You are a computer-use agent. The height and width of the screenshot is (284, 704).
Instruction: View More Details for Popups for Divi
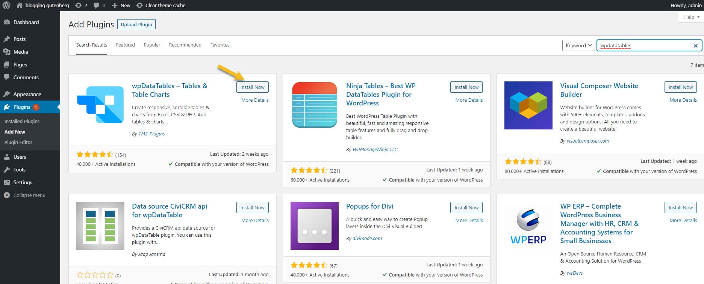tap(469, 221)
